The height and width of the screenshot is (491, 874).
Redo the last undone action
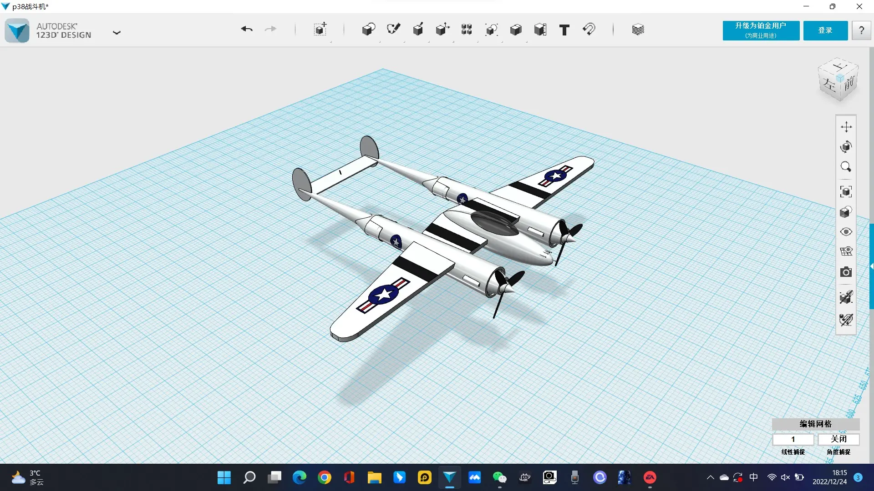click(x=270, y=29)
